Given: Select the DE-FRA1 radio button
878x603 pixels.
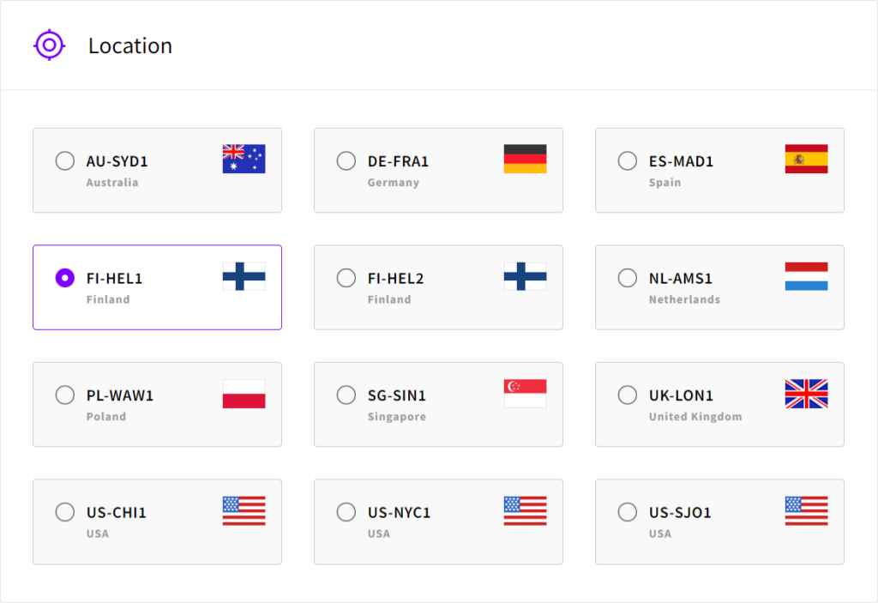Looking at the screenshot, I should pos(346,160).
